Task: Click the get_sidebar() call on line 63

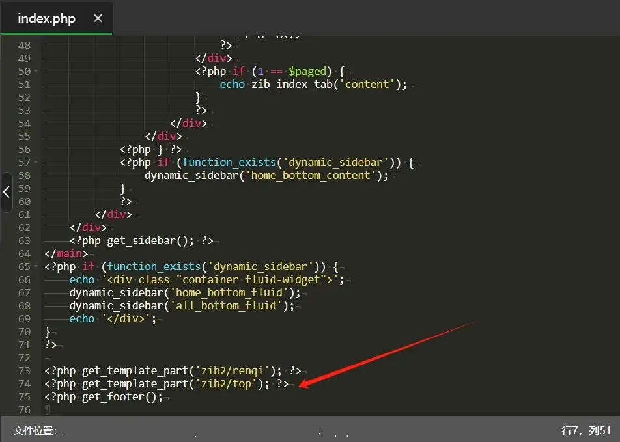Action: pos(150,240)
